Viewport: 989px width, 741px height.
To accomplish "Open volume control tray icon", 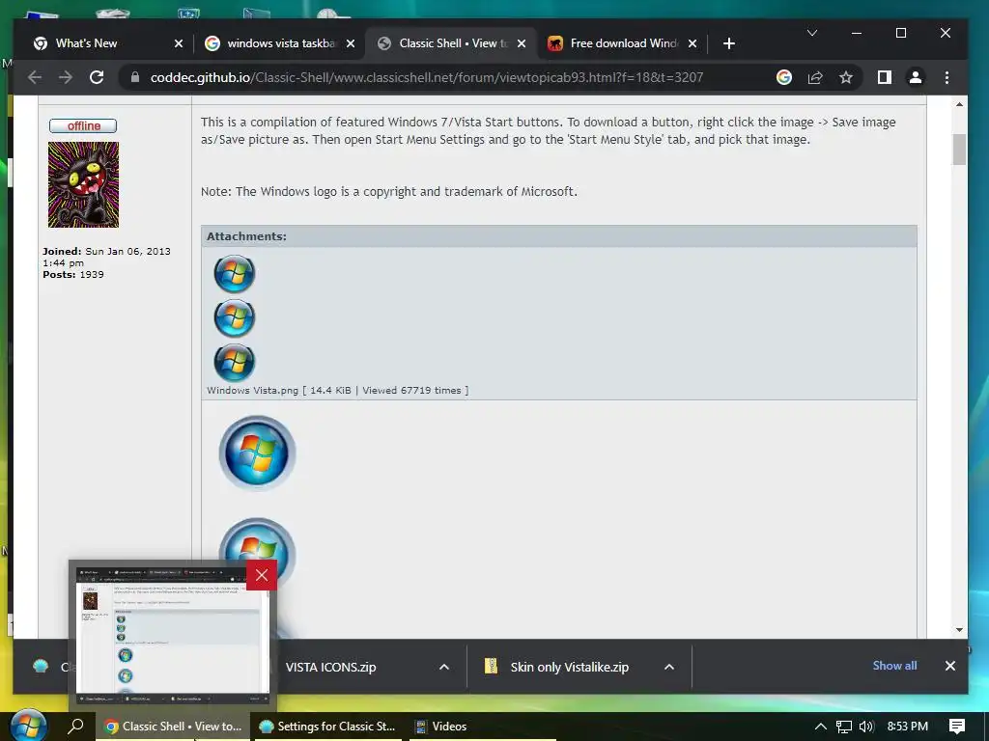I will click(x=866, y=727).
